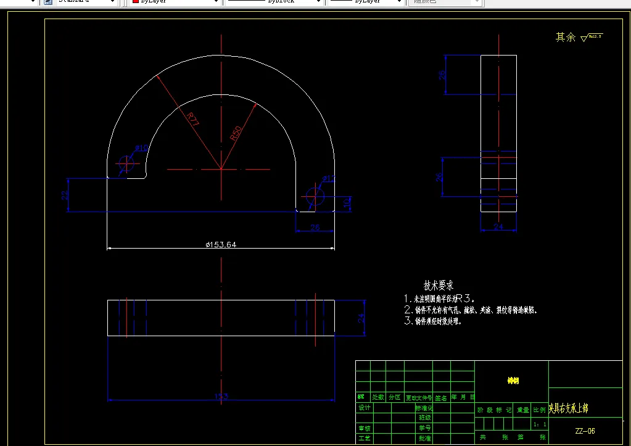Select the 学号 cell in title block
Screen dimensions: 631x446
point(425,428)
